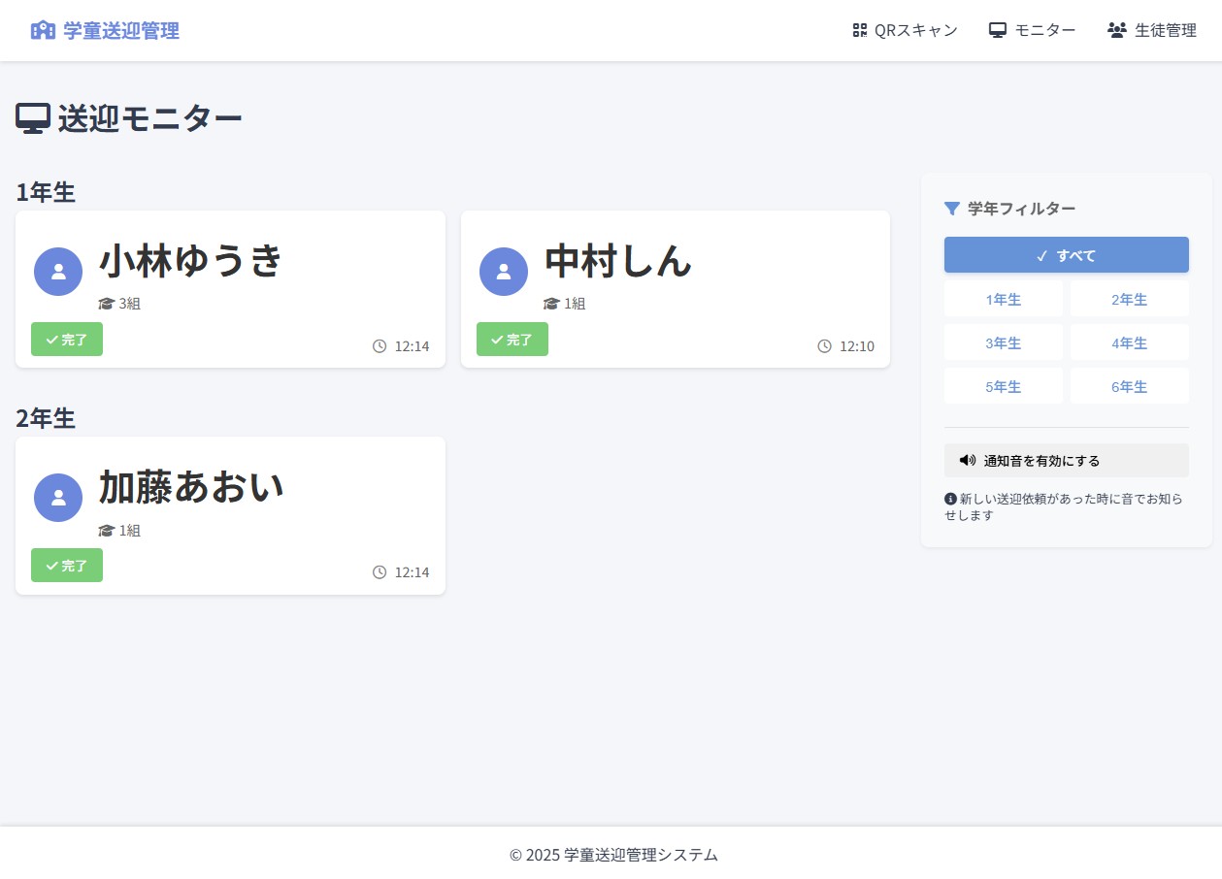Click the school building logo icon in header
Screen dimensions: 1222x879
(44, 29)
